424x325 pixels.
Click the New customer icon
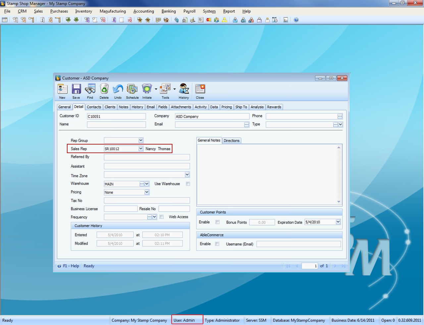click(62, 89)
